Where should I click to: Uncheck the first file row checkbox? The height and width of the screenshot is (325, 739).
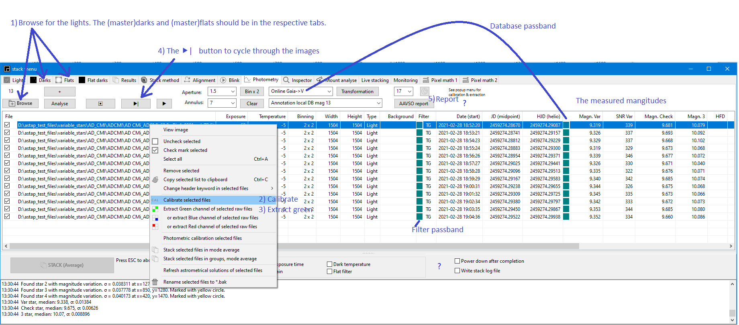coord(7,125)
